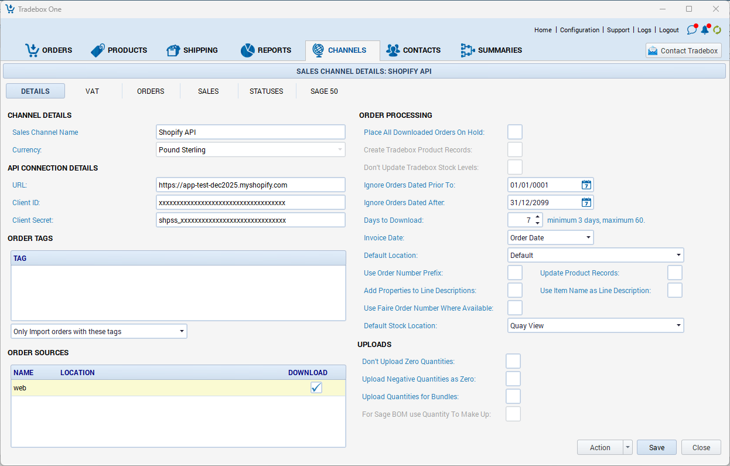Expand the Invoice Date dropdown
The width and height of the screenshot is (730, 466).
pyautogui.click(x=588, y=238)
